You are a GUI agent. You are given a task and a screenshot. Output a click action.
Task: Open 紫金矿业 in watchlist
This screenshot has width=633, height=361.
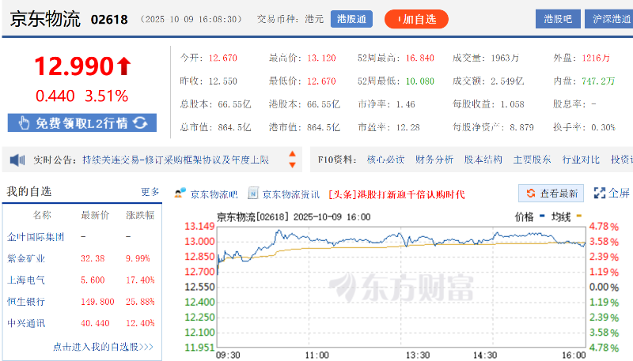coord(26,258)
